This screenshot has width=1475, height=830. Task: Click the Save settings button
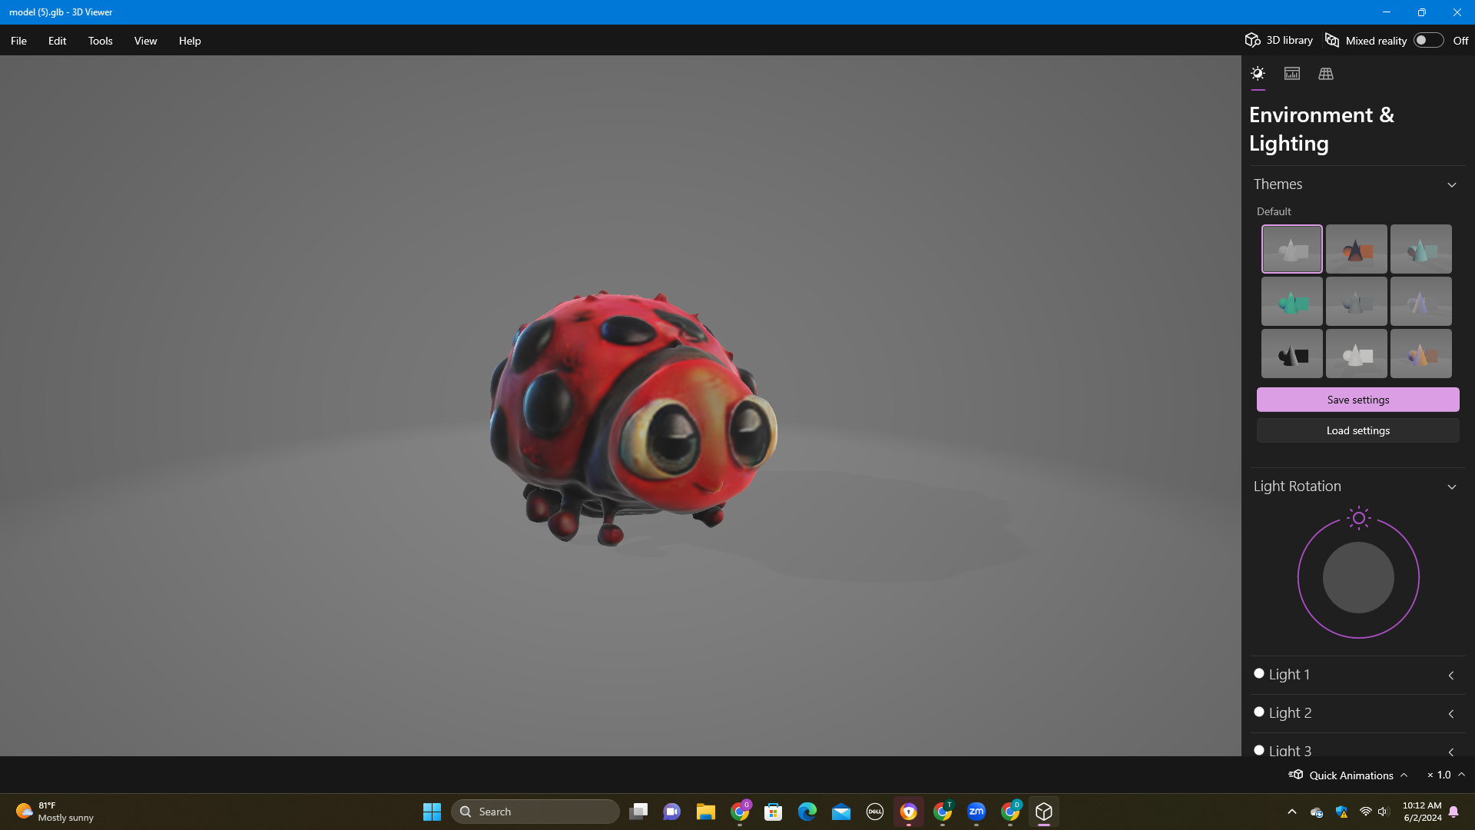[1357, 400]
